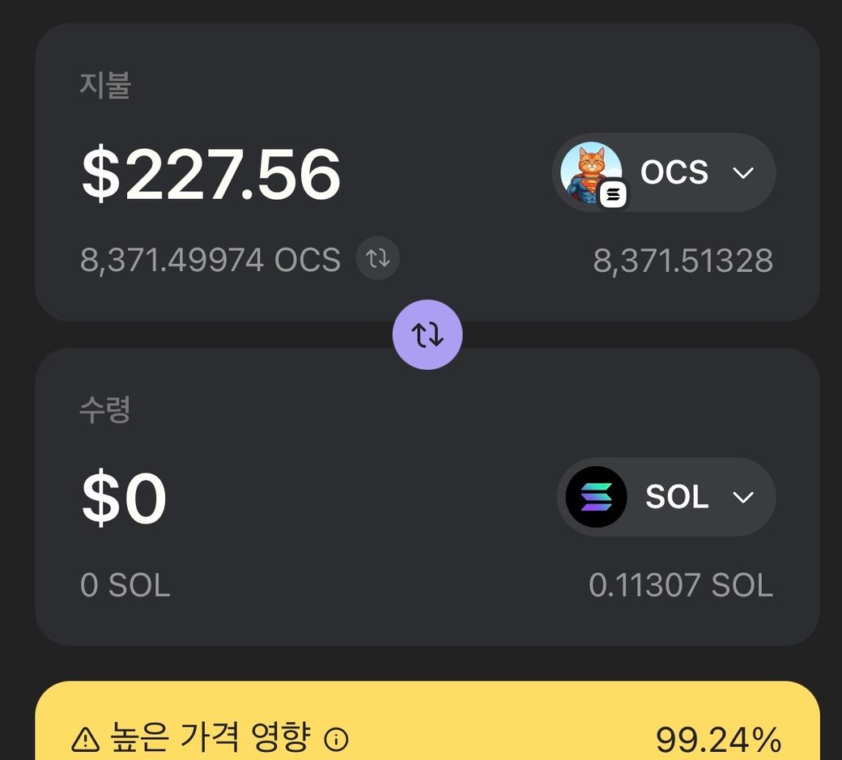Focus the $0 receive amount field
Image resolution: width=842 pixels, height=760 pixels.
124,499
